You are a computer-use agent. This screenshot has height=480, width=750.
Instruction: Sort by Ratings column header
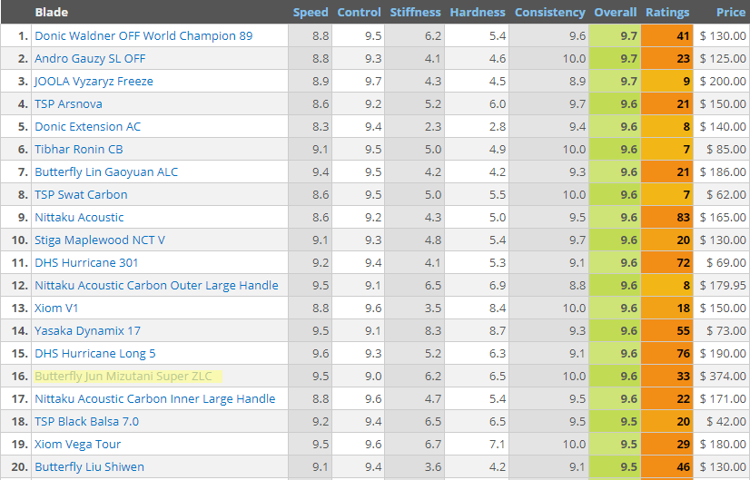click(667, 13)
